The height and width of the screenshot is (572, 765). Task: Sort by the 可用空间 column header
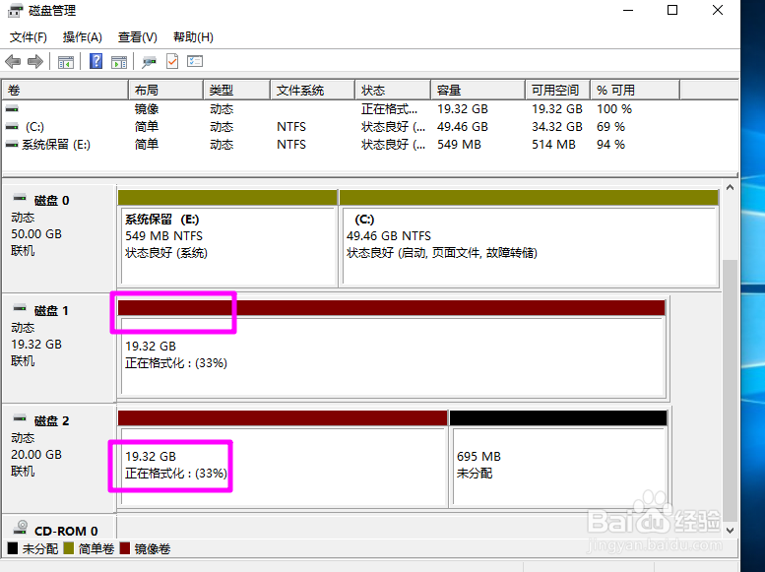tap(557, 91)
